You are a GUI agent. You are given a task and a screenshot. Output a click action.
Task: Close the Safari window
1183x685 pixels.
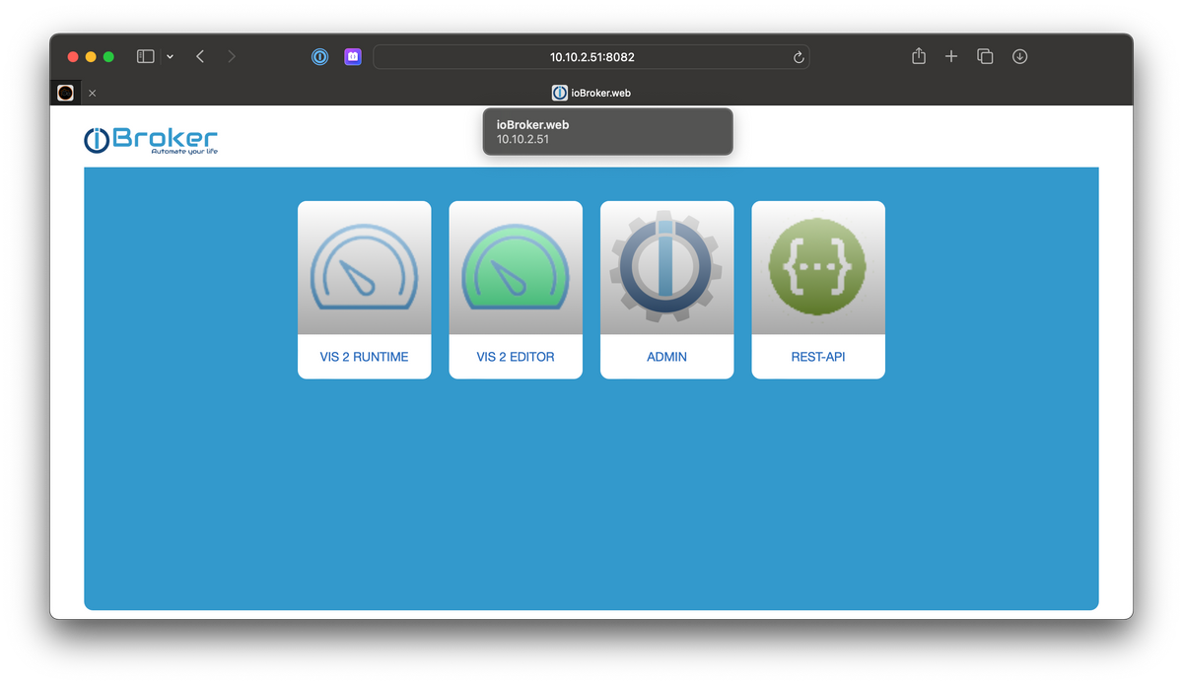[x=73, y=57]
